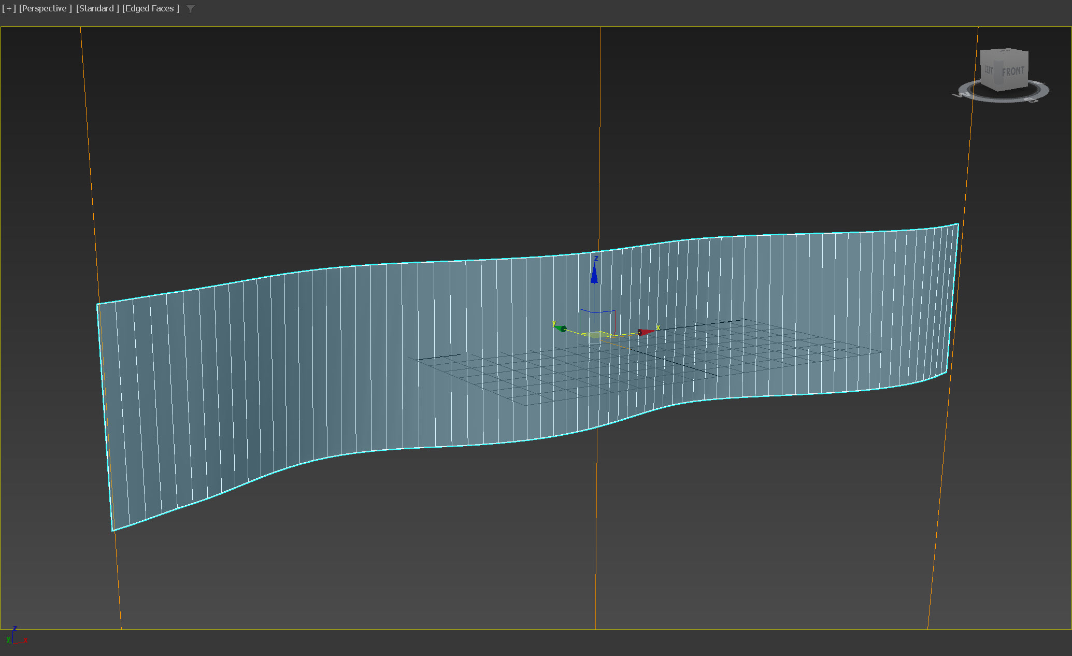1072x656 pixels.
Task: Open the Standard shading quality menu
Action: pyautogui.click(x=97, y=9)
